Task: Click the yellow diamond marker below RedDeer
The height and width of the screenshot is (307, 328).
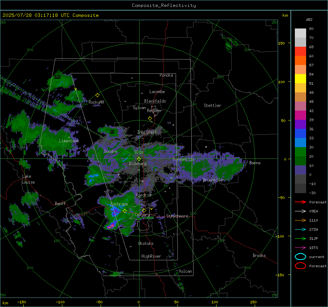Action: pyautogui.click(x=150, y=119)
